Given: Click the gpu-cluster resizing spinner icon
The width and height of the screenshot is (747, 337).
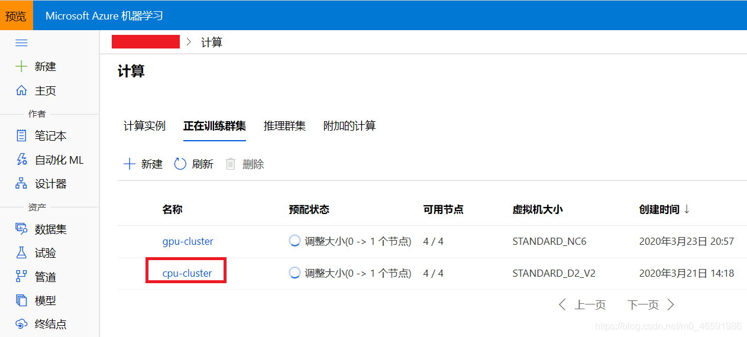Looking at the screenshot, I should click(x=294, y=241).
